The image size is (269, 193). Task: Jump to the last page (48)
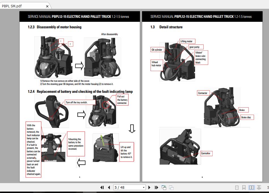pos(156,187)
